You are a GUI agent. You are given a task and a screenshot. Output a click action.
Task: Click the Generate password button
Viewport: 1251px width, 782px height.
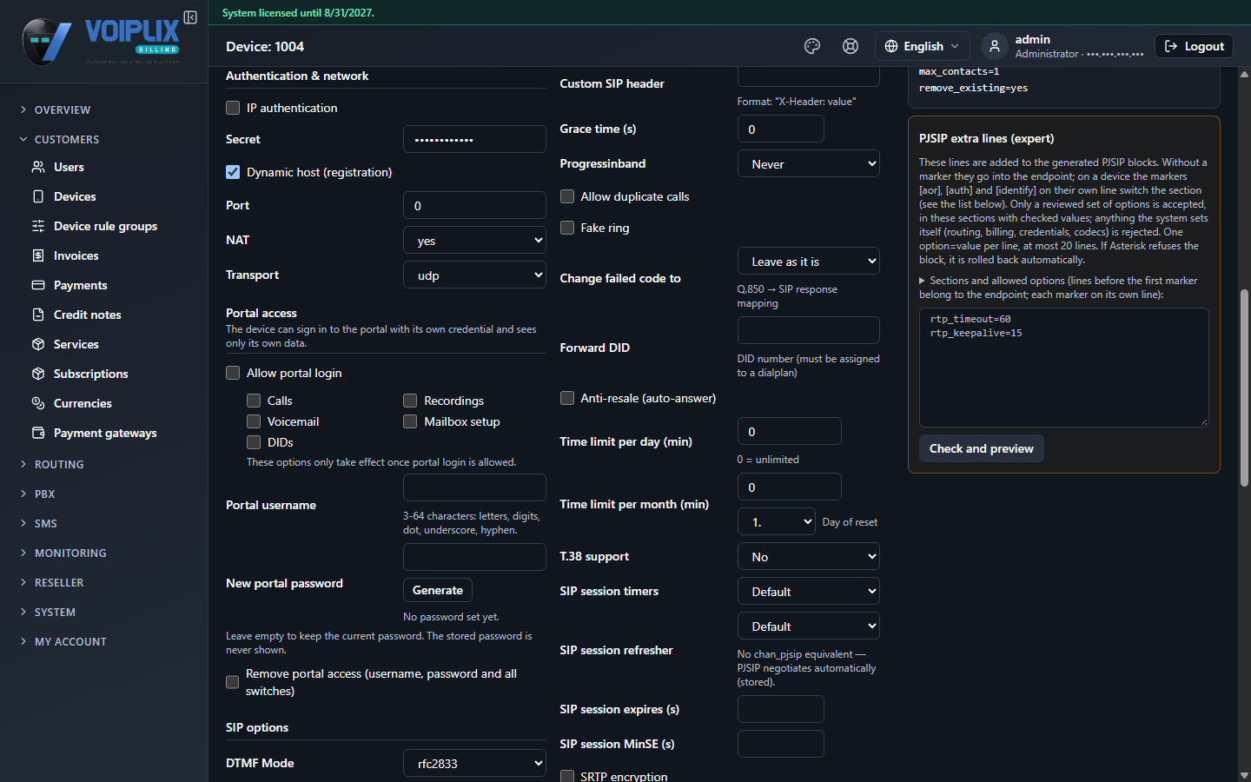coord(438,590)
